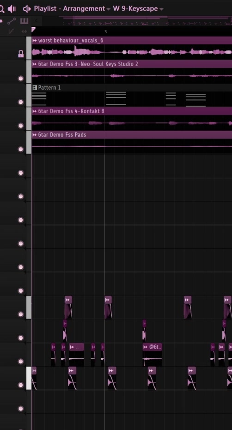Image resolution: width=232 pixels, height=430 pixels.
Task: Open the Arrangement dropdown arrow
Action: click(108, 9)
